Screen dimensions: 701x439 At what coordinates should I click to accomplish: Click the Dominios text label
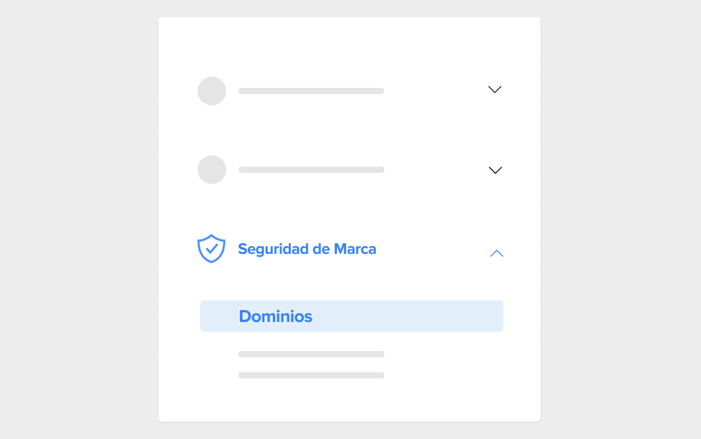point(276,317)
